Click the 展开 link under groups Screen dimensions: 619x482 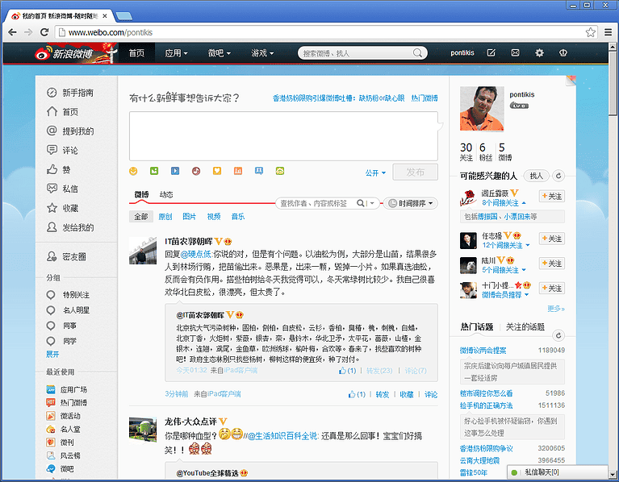tap(52, 354)
